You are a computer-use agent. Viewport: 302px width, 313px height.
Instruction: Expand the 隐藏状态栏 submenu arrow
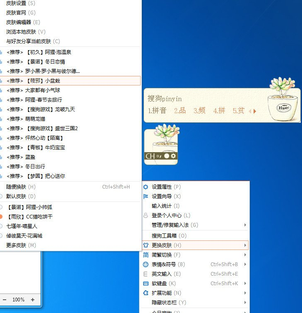[x=245, y=302]
